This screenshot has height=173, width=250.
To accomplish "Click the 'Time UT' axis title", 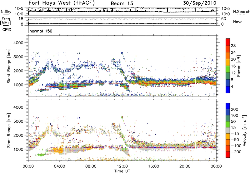I will click(122, 171).
